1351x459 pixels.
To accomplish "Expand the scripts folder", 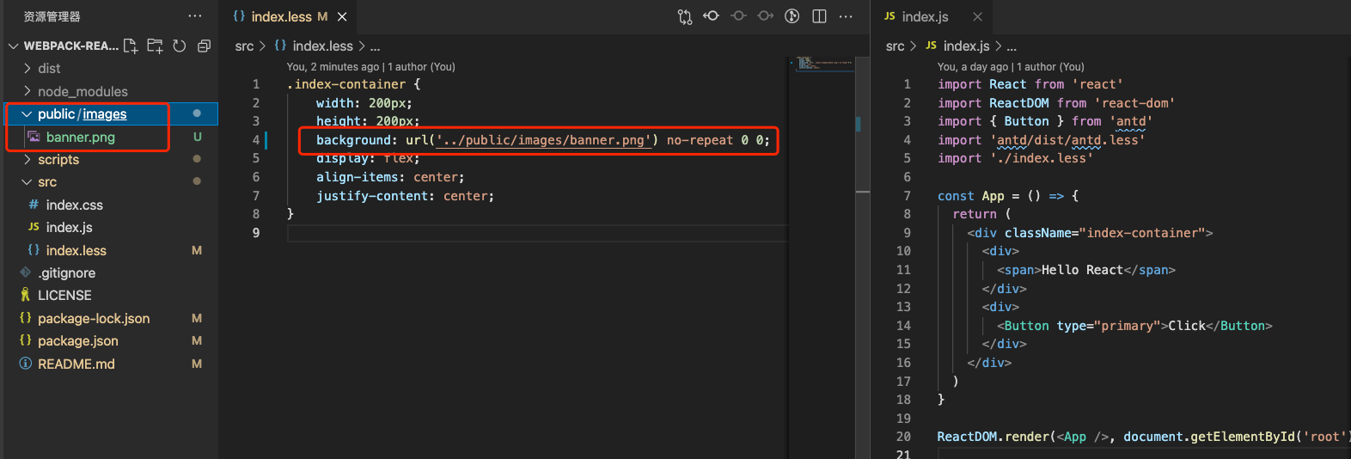I will tap(58, 159).
